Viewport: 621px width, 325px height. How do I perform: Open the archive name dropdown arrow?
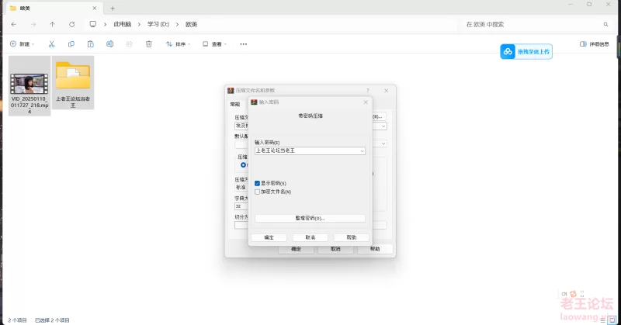click(383, 126)
